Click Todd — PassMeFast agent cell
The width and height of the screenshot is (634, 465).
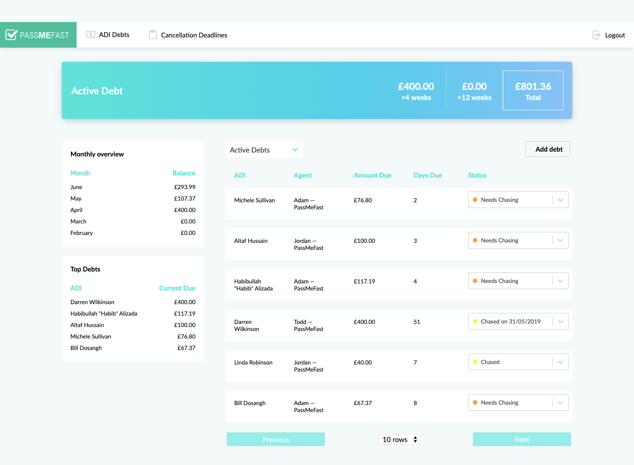pyautogui.click(x=309, y=325)
